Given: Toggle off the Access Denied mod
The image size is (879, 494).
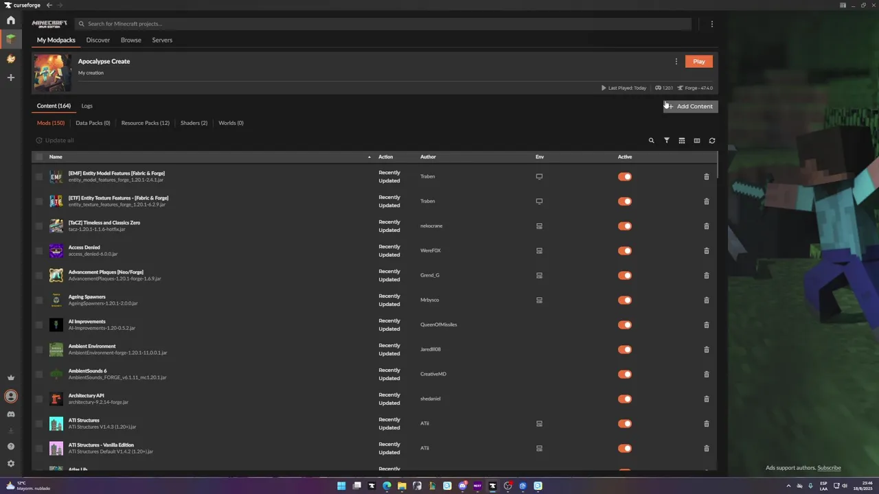Looking at the screenshot, I should click(x=624, y=250).
